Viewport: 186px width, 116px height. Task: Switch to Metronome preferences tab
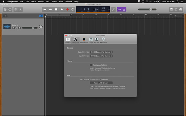84,40
